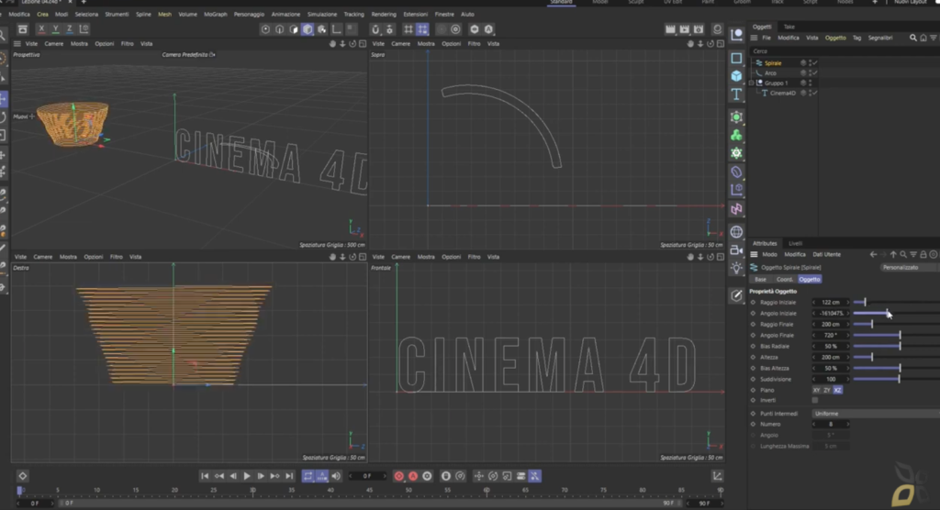Select the XY plane button
The width and height of the screenshot is (940, 510).
coord(816,390)
